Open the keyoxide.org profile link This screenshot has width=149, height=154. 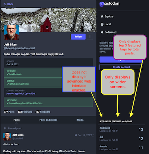coord(26,103)
